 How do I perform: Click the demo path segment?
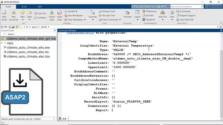coord(34,27)
